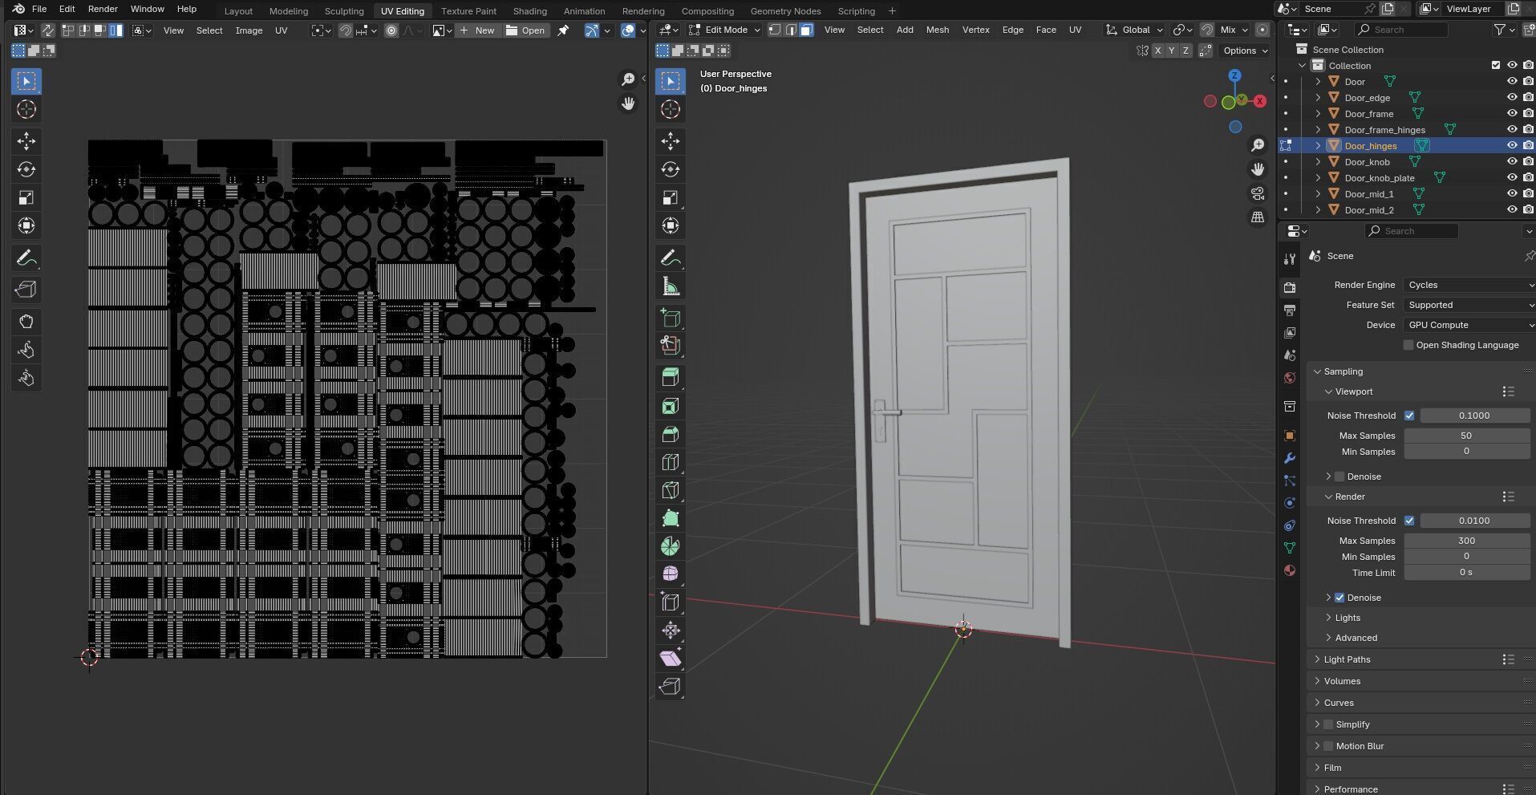The image size is (1536, 795).
Task: Switch to the Geometry Nodes workspace tab
Action: click(x=785, y=11)
